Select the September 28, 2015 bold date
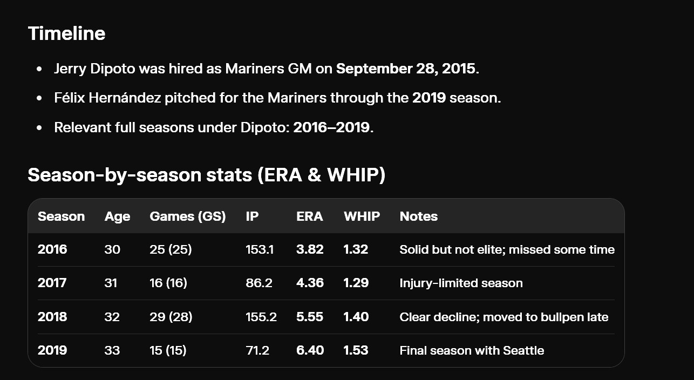 point(406,69)
